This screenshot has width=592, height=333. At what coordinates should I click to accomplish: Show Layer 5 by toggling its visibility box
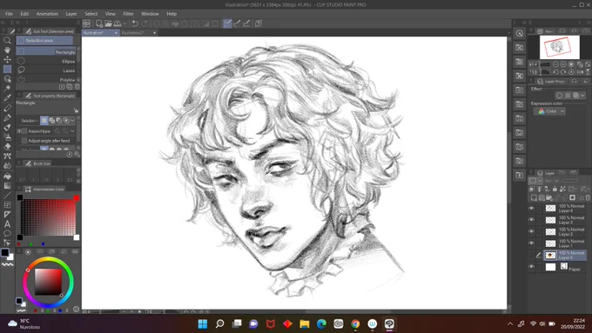531,256
